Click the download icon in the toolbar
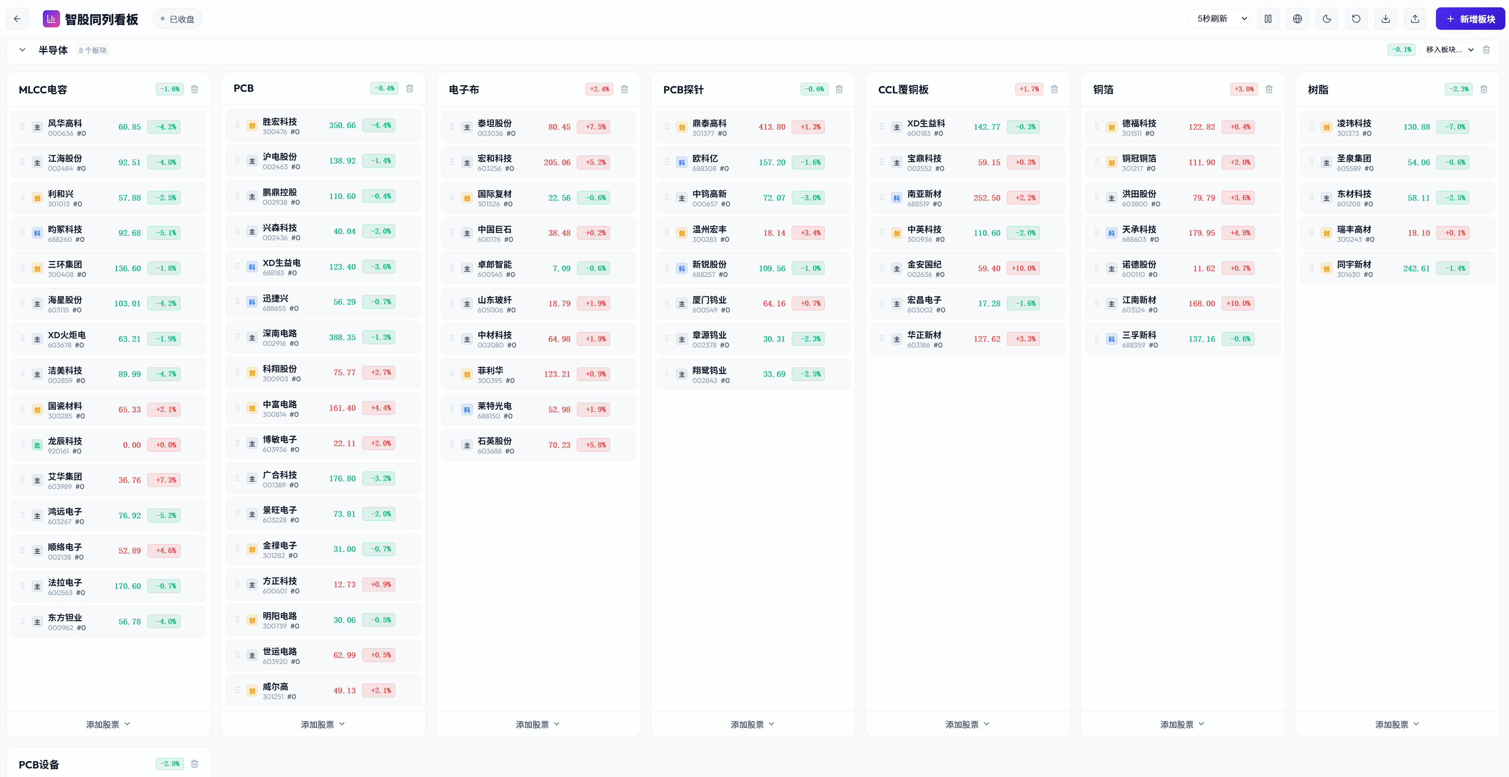The image size is (1509, 777). point(1385,19)
